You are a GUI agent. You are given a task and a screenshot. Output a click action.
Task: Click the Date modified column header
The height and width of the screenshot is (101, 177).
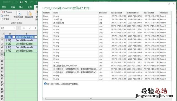point(135,13)
